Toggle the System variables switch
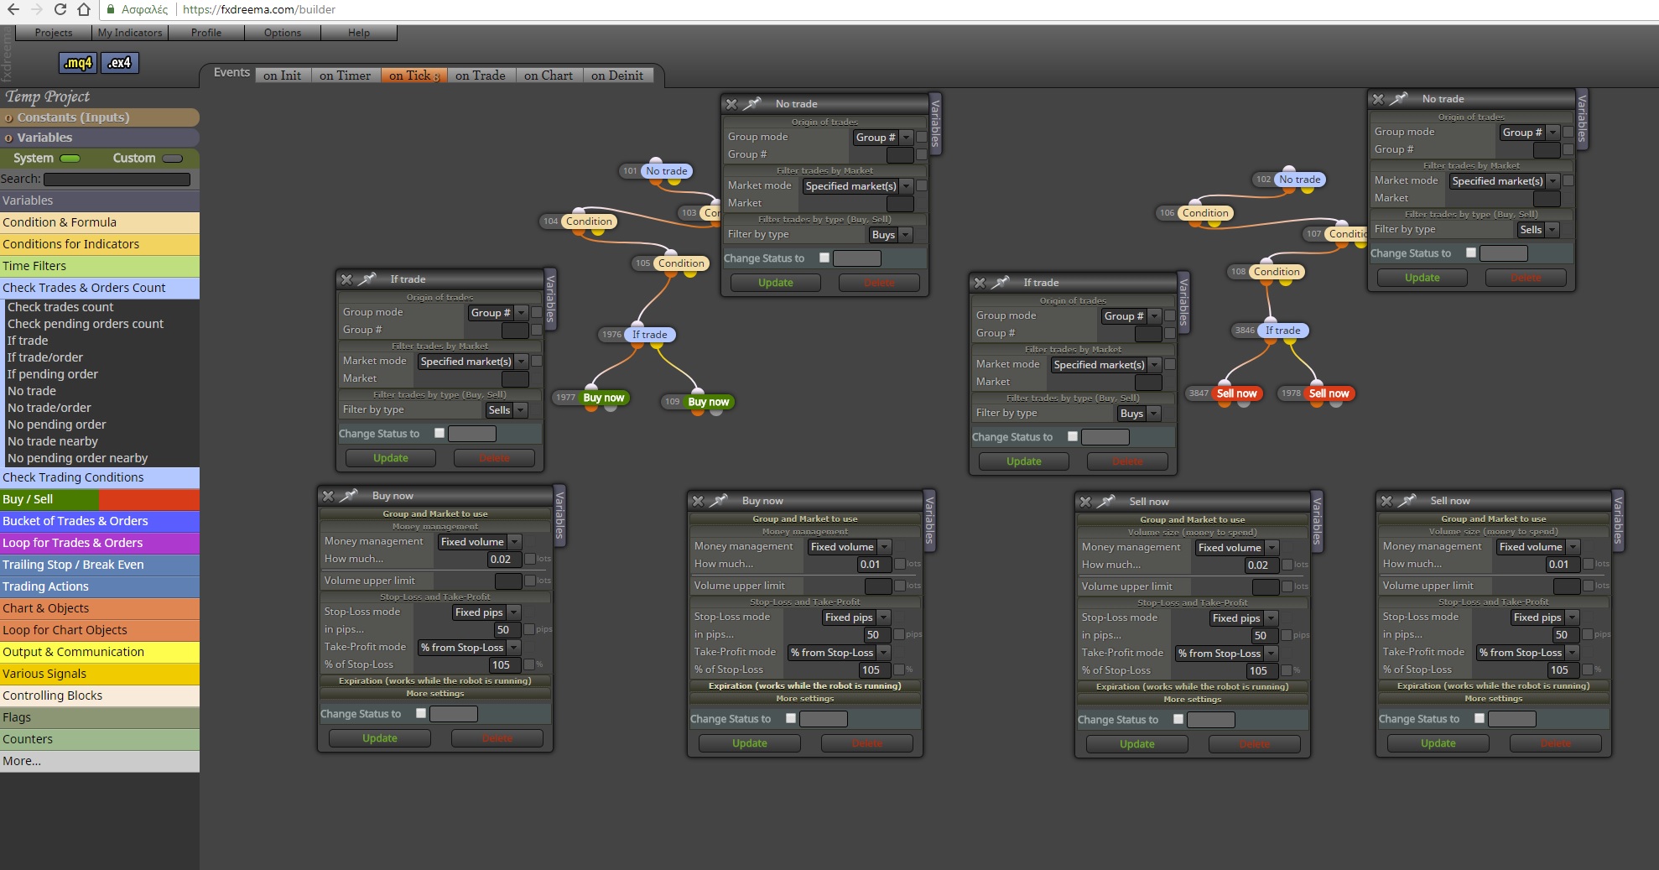 (x=70, y=159)
